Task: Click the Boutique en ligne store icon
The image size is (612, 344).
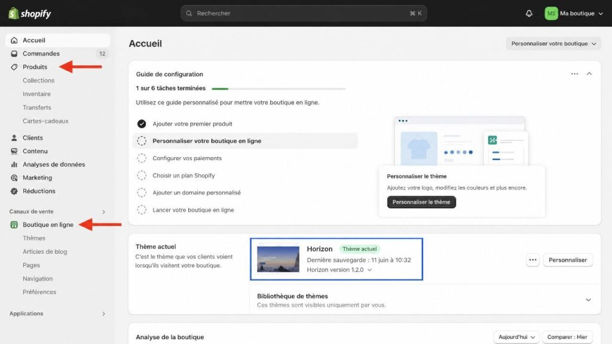Action: coord(14,225)
